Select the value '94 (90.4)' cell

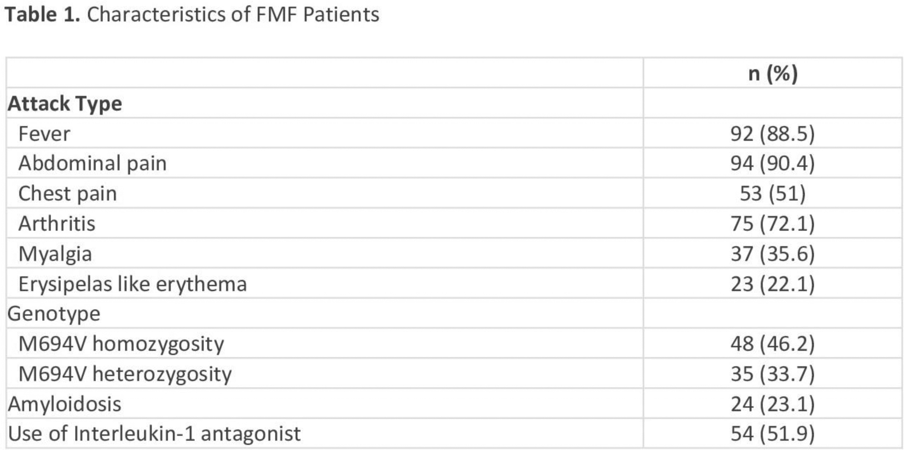[x=772, y=164]
